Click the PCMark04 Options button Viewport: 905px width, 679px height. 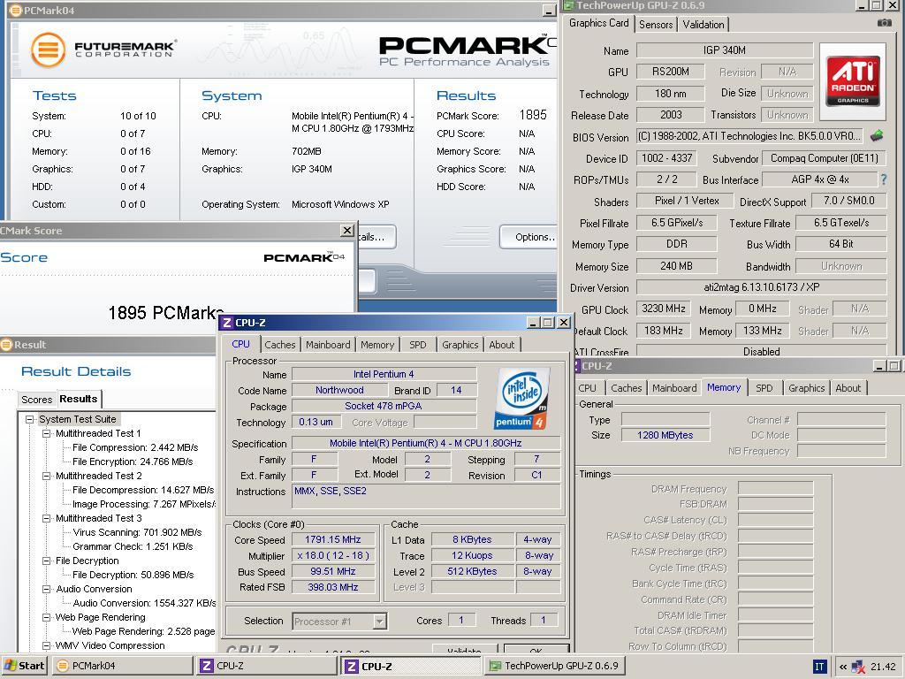point(529,237)
